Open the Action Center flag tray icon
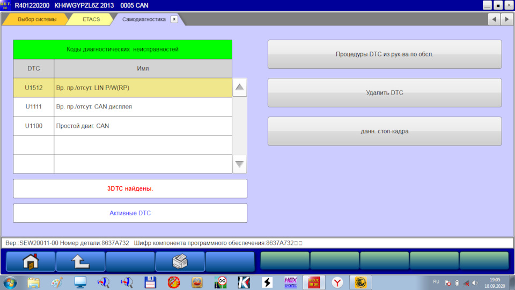Screen dimensions: 515x290 tap(447, 283)
